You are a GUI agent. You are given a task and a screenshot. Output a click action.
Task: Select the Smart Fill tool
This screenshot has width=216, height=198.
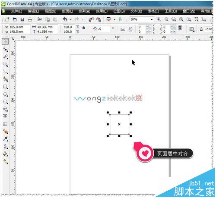[6, 79]
